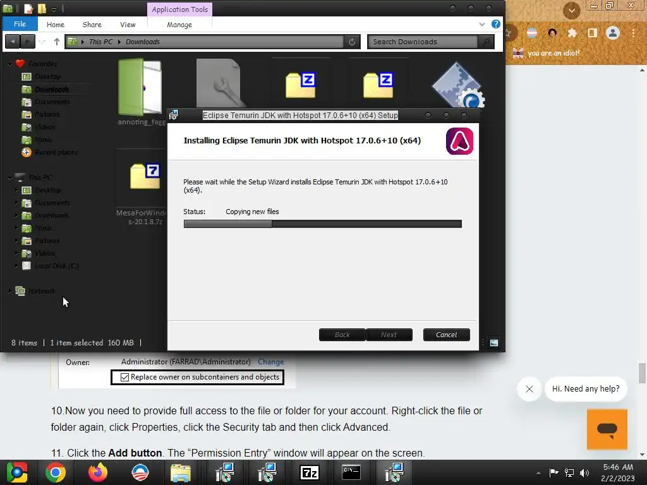Image resolution: width=647 pixels, height=485 pixels.
Task: Open the Chrome Extensions puzzle icon
Action: [572, 33]
